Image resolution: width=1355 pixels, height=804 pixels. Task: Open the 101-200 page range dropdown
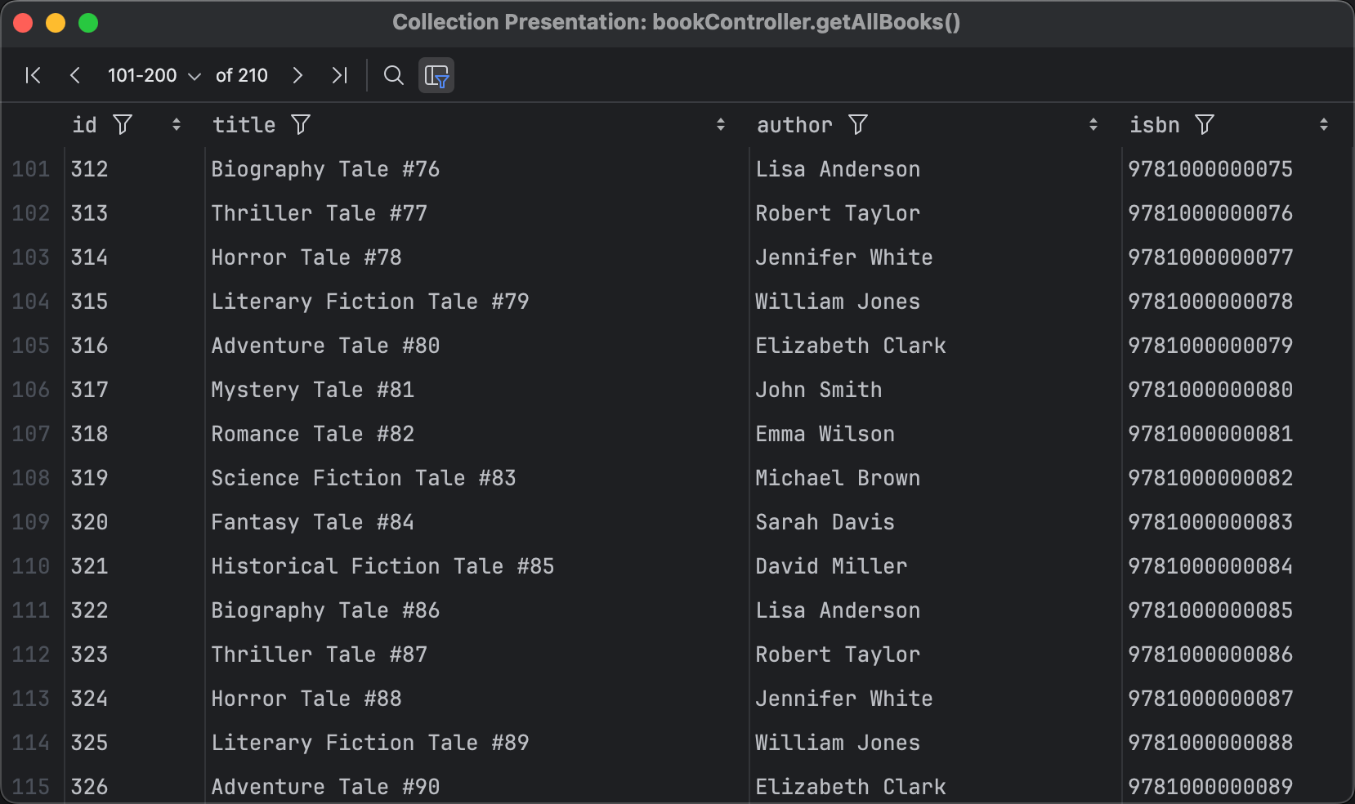tap(152, 75)
